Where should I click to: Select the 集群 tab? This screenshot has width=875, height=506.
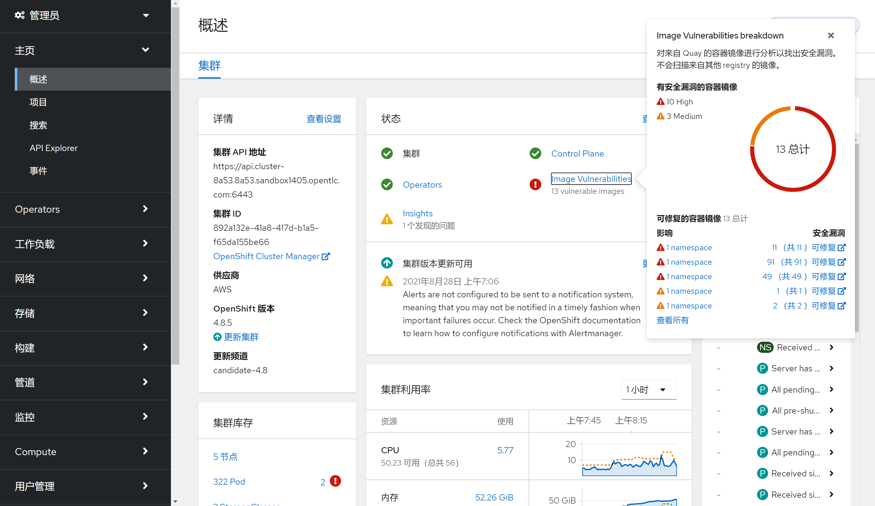pyautogui.click(x=209, y=66)
